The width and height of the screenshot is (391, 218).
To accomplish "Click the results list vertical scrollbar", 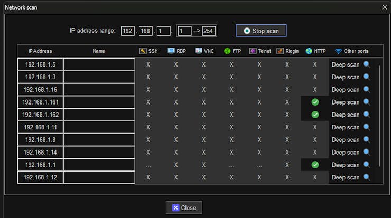I will coord(379,116).
